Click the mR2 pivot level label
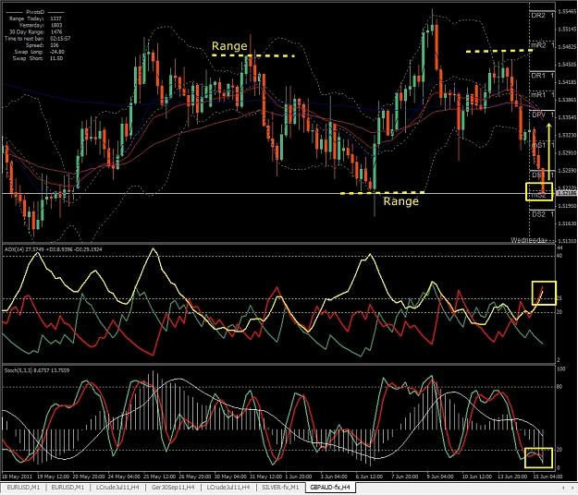This screenshot has height=495, width=578. 538,45
